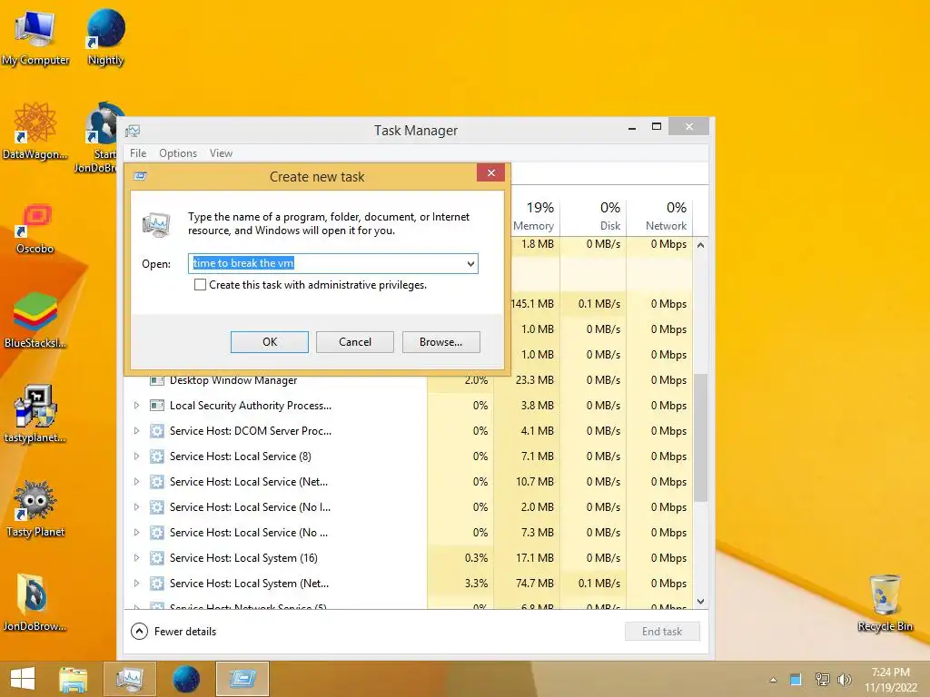930x697 pixels.
Task: Open the File menu
Action: [138, 152]
